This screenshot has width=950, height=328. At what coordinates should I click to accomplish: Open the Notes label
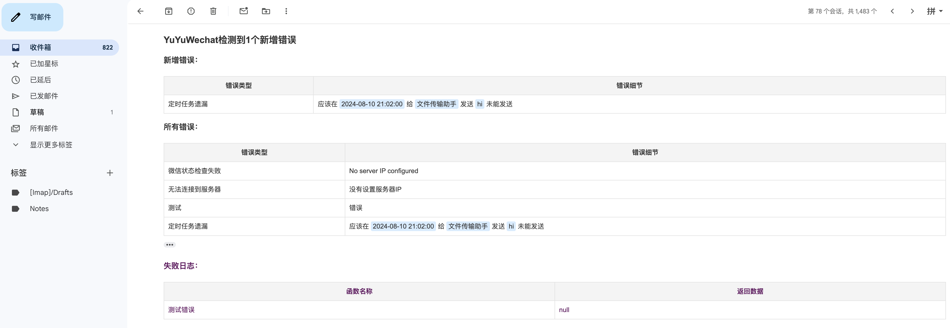[x=39, y=209]
